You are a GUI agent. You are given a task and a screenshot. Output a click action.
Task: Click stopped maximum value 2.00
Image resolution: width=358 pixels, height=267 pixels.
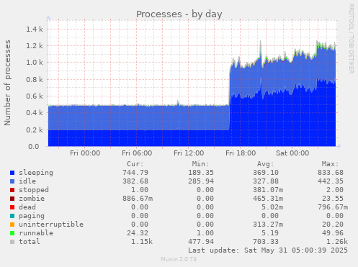tap(335, 190)
